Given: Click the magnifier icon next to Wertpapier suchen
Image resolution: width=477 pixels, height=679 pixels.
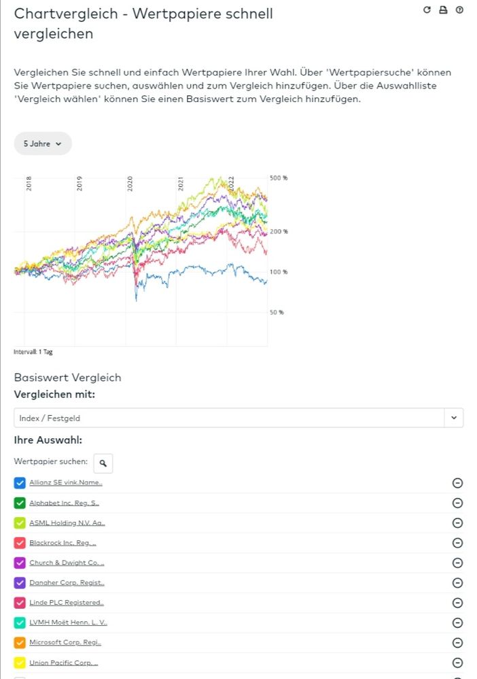Looking at the screenshot, I should tap(103, 463).
